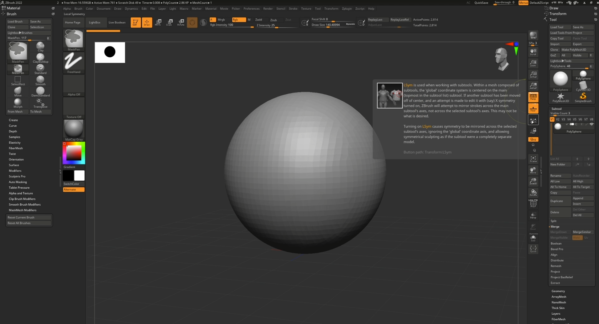Image resolution: width=599 pixels, height=324 pixels.
Task: Click the Scale gizmo icon
Action: (x=169, y=22)
